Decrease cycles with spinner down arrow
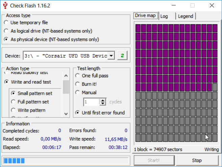This screenshot has width=222, height=167. click(x=103, y=104)
